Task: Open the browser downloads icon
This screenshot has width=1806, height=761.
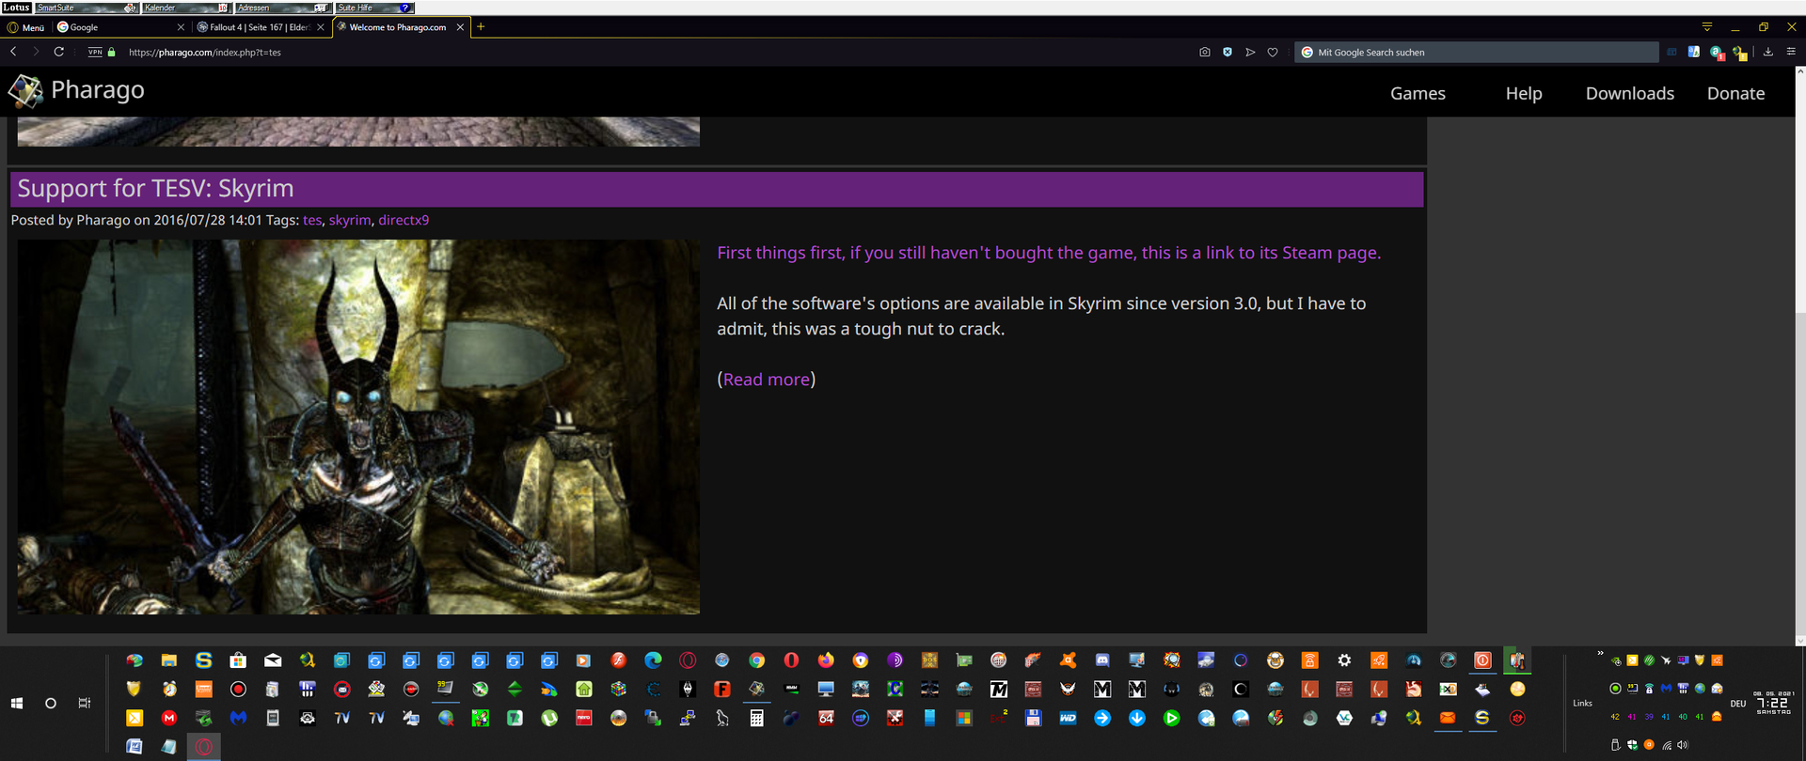Action: [1768, 53]
